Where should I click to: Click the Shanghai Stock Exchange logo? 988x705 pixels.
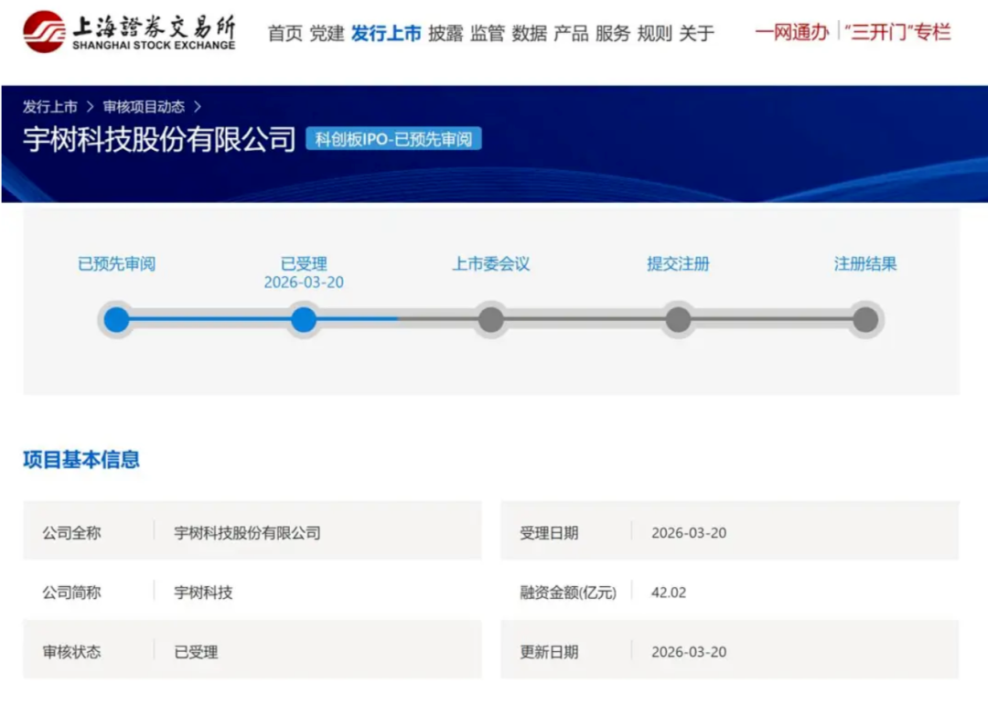[x=128, y=32]
